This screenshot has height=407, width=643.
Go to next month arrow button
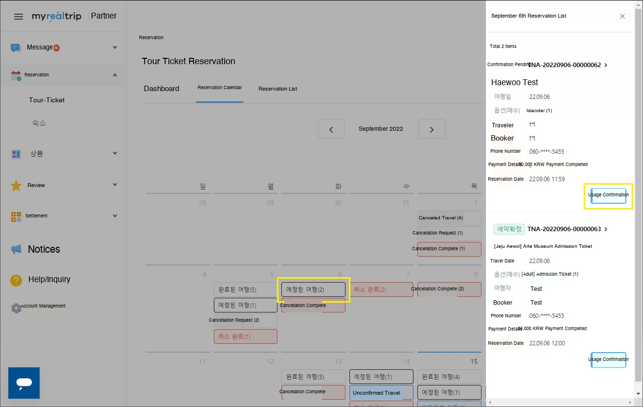pyautogui.click(x=432, y=129)
